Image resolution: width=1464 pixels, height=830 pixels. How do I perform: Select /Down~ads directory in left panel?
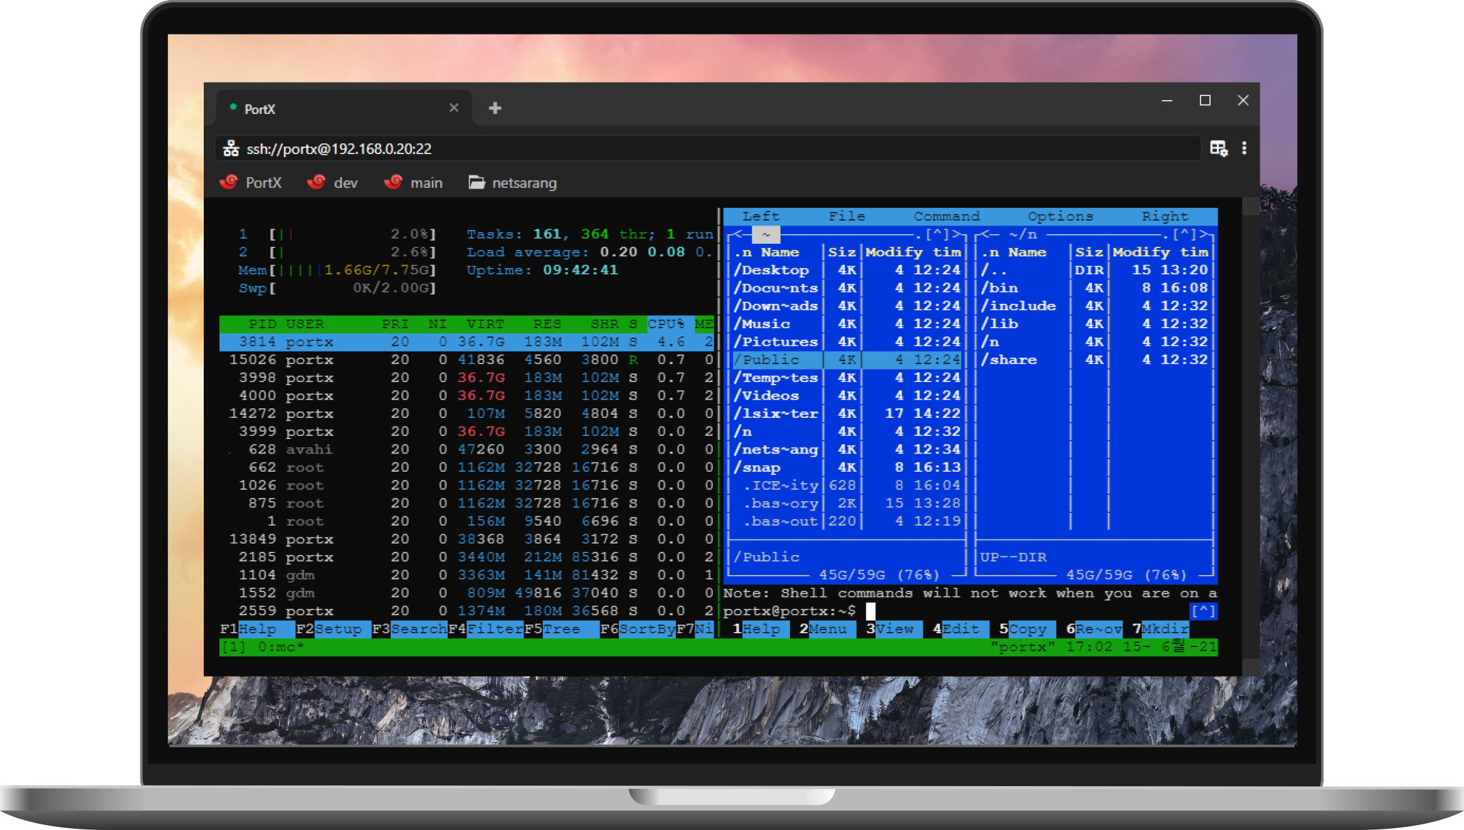point(846,306)
